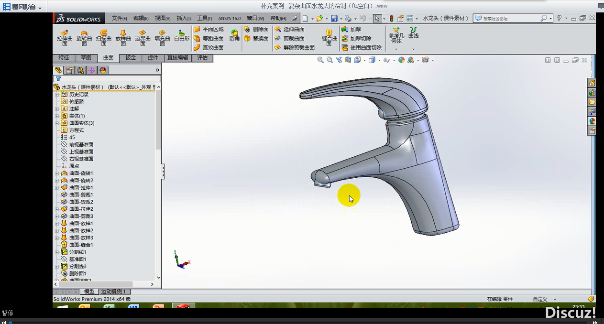Select the 圆角 fillet tool

[234, 35]
